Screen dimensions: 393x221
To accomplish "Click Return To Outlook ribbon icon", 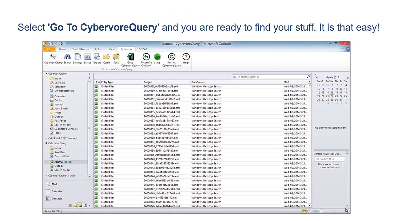I will point(146,57).
